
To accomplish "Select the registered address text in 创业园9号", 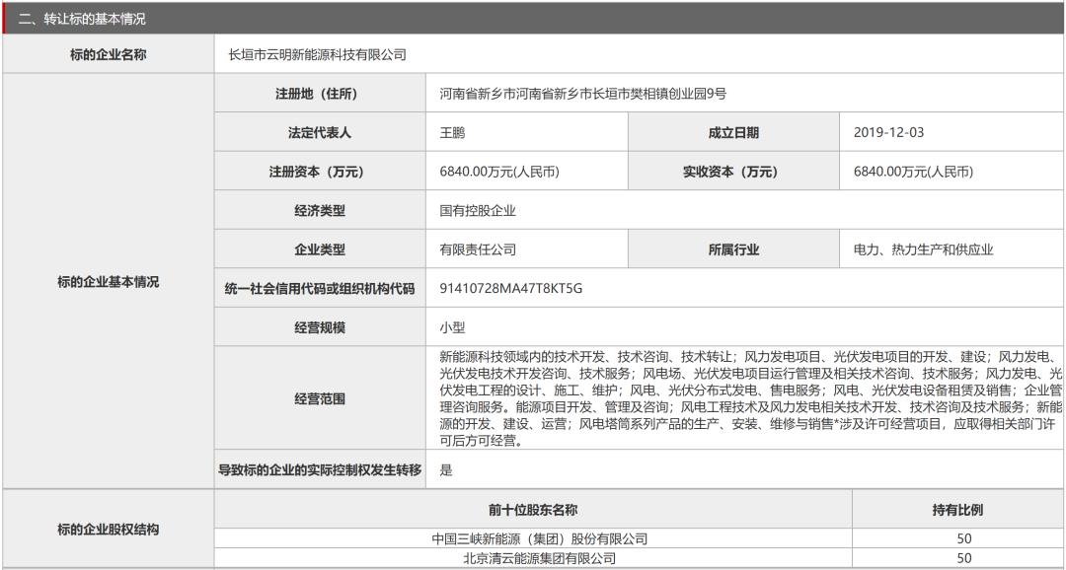I will tap(582, 94).
